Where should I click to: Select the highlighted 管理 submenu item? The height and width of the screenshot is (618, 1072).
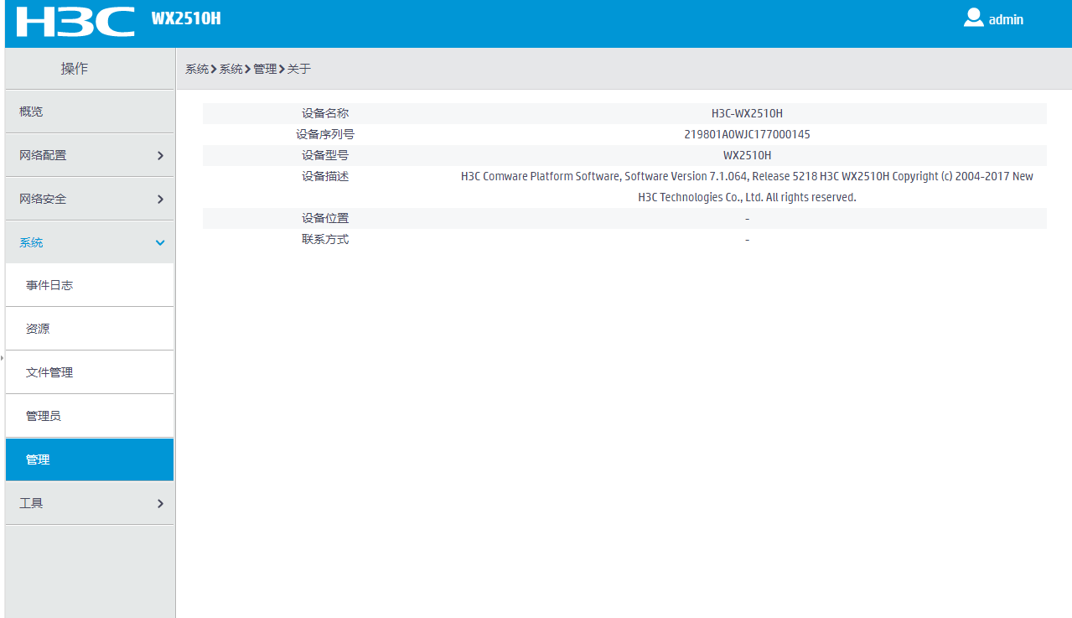90,460
